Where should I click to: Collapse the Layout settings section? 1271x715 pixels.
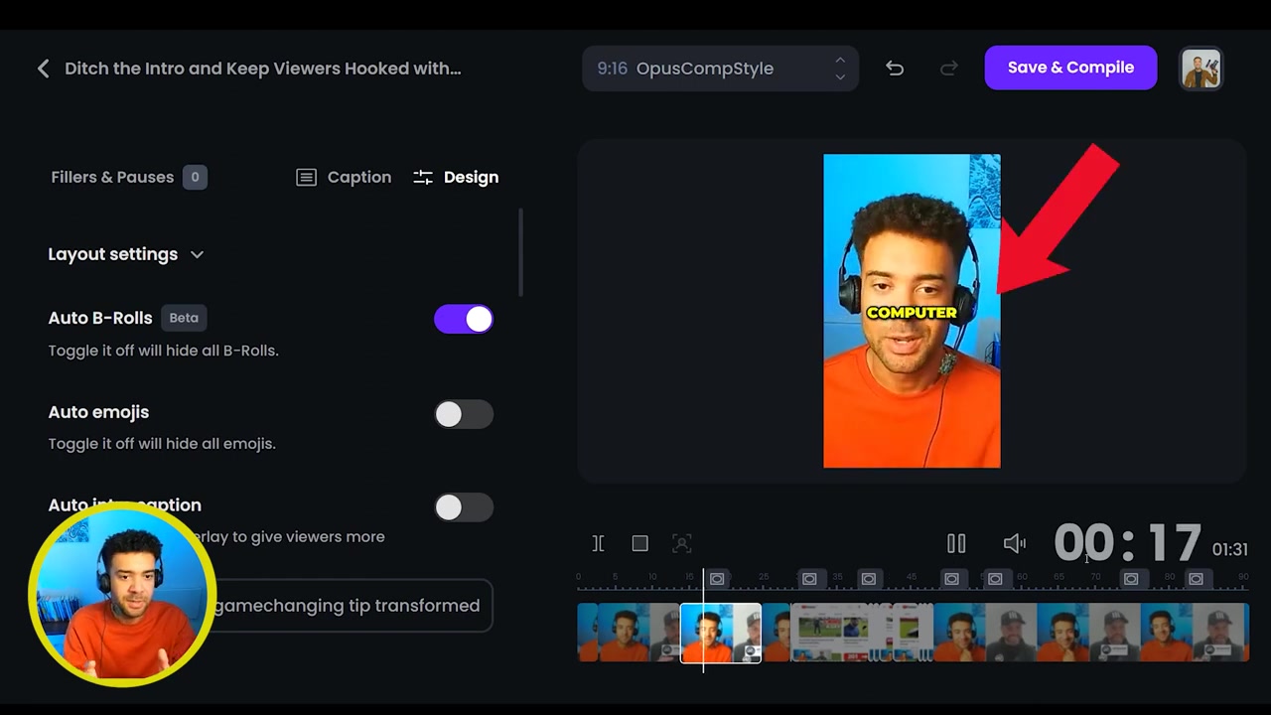(126, 254)
